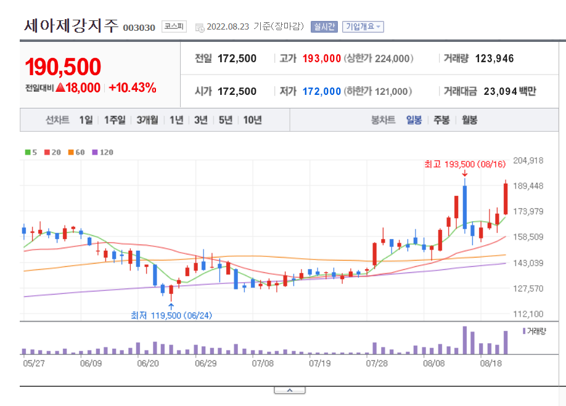This screenshot has width=566, height=406.
Task: Click the 07/08 date axis label
Action: [x=263, y=363]
